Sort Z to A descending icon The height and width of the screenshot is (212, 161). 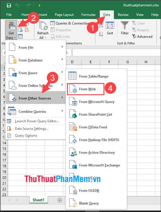pos(101,34)
